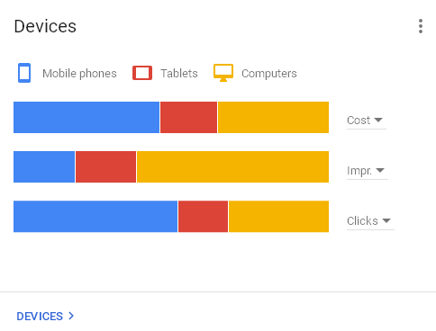Click the red tablets segment in Impr. bar
Screen dimensions: 436x331
(x=105, y=166)
